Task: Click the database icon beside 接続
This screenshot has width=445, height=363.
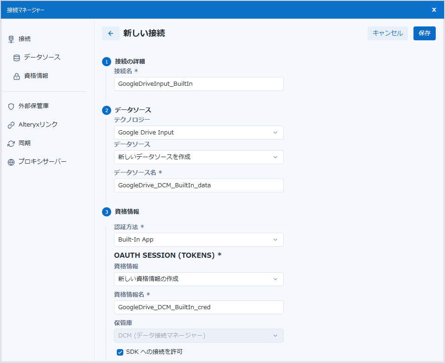Action: 11,39
